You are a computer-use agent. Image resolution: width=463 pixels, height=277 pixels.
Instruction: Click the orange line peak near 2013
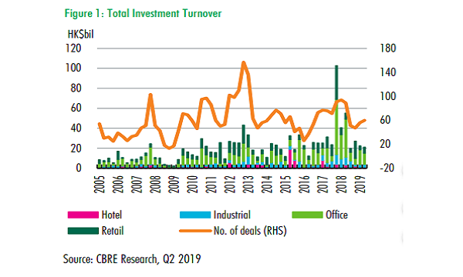click(x=244, y=62)
